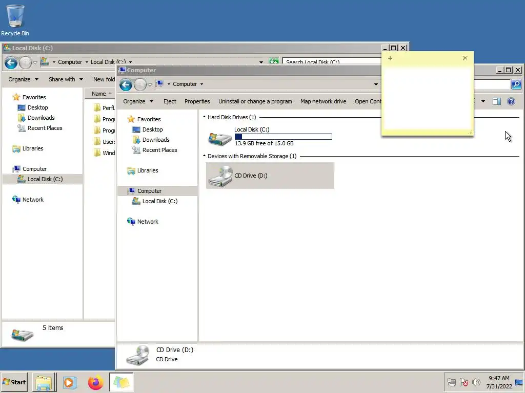This screenshot has width=525, height=393.
Task: Open views dropdown arrow in Computer window
Action: pos(483,101)
